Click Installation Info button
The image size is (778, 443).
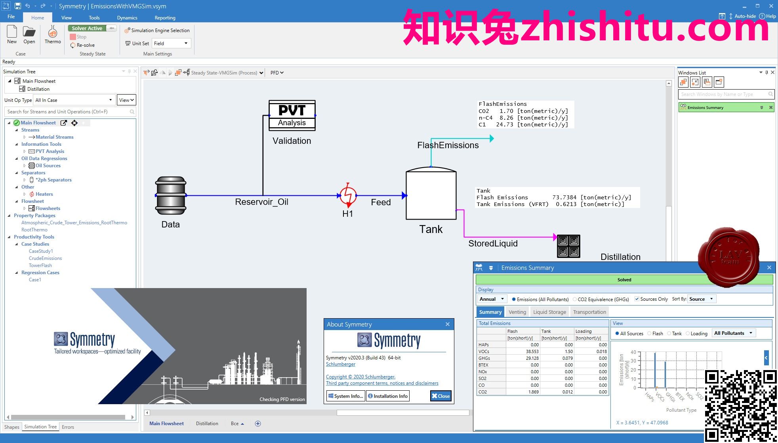point(387,396)
